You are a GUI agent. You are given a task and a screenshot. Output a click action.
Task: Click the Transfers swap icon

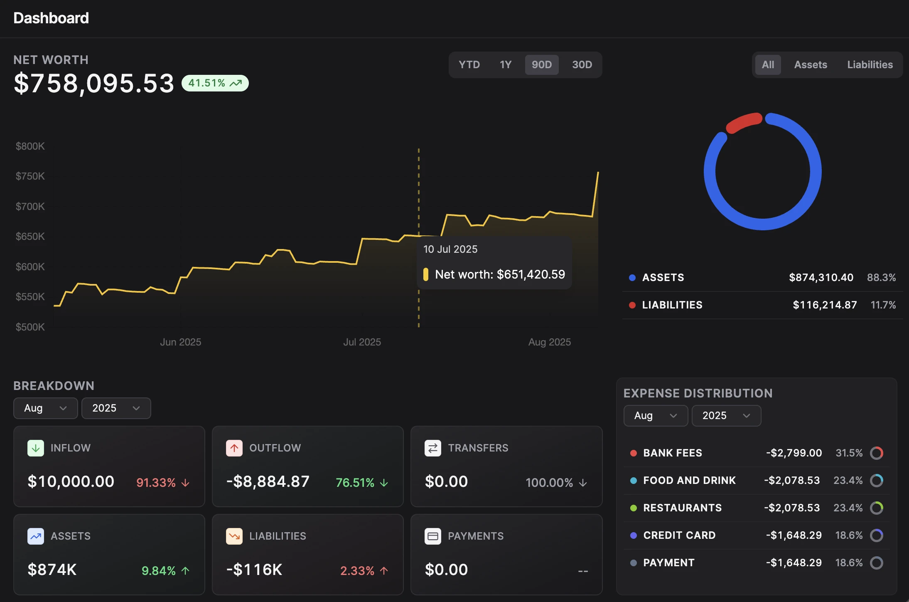coord(432,448)
